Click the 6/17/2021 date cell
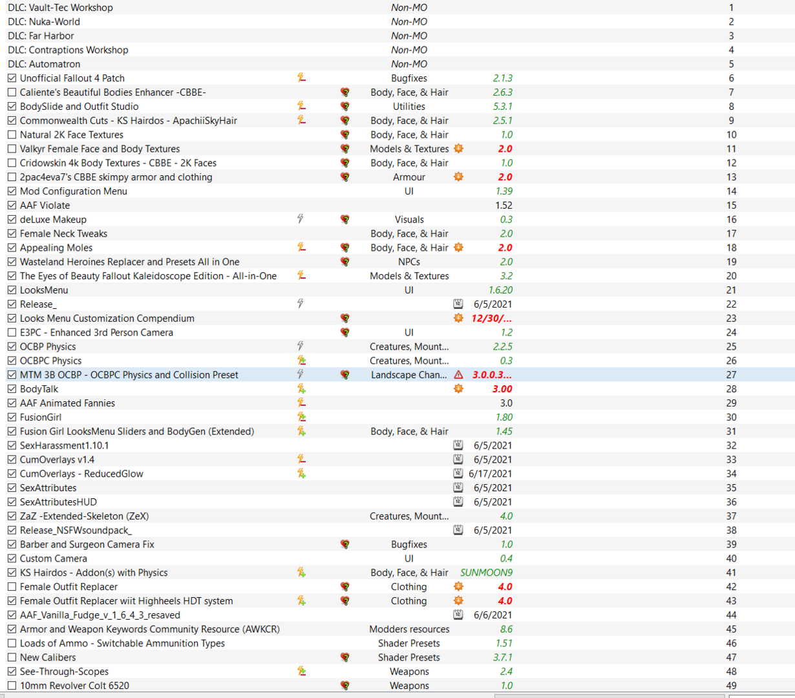 491,474
